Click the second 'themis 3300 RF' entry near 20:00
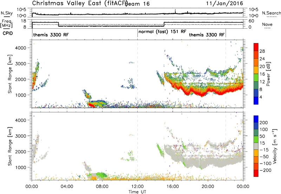Screen dimensions: 281x194 207,35
